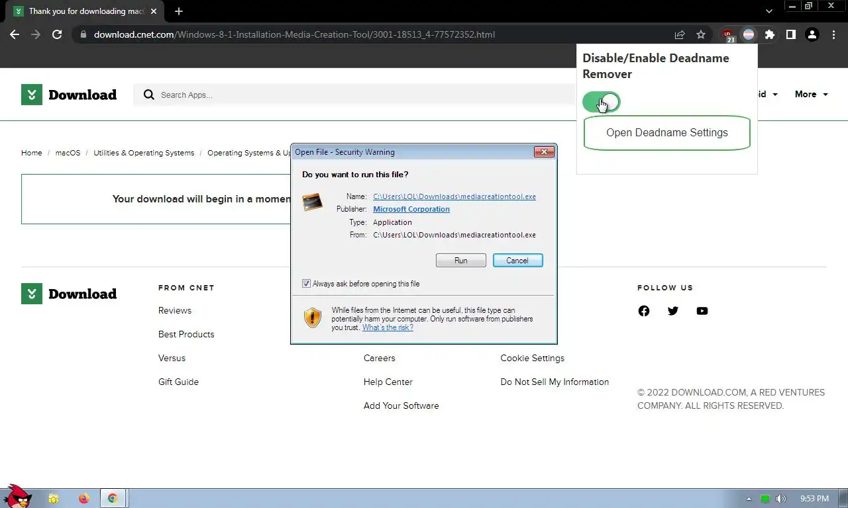The height and width of the screenshot is (508, 848).
Task: Open the mediacreationtool.exe Name link
Action: coord(454,196)
